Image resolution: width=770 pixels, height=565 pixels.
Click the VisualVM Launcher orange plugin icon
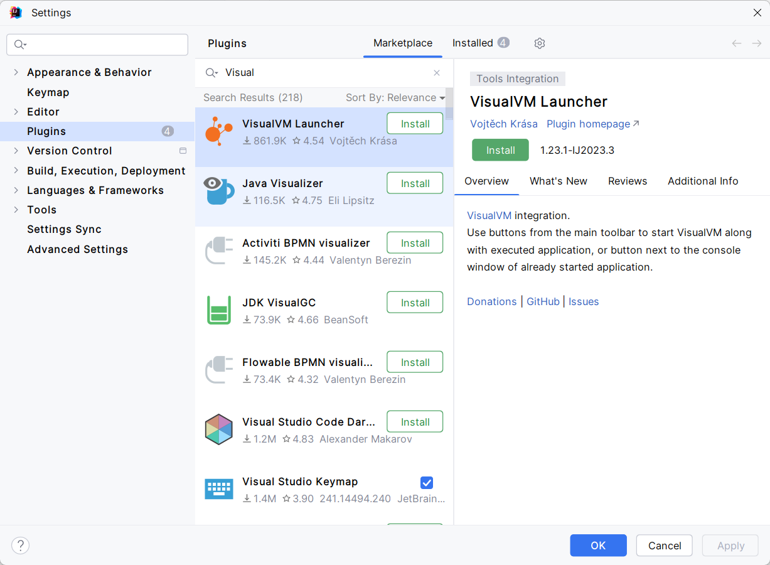pos(218,132)
